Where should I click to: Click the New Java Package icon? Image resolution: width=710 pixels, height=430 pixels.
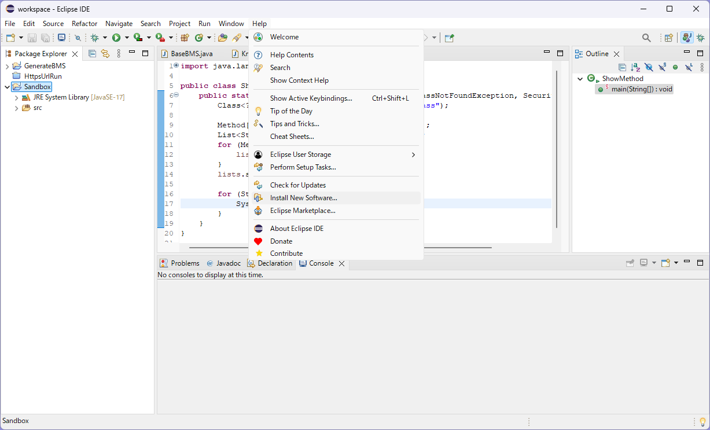(185, 38)
